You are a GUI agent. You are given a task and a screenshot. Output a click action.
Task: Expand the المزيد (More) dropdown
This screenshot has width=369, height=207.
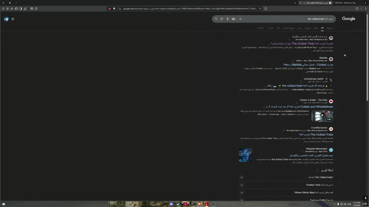pos(270,28)
